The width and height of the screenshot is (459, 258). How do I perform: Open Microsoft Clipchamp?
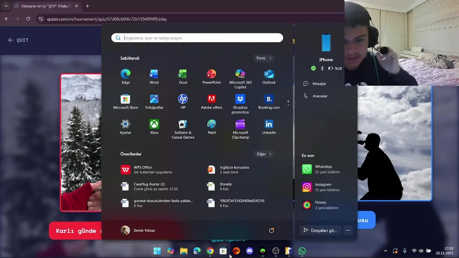240,129
